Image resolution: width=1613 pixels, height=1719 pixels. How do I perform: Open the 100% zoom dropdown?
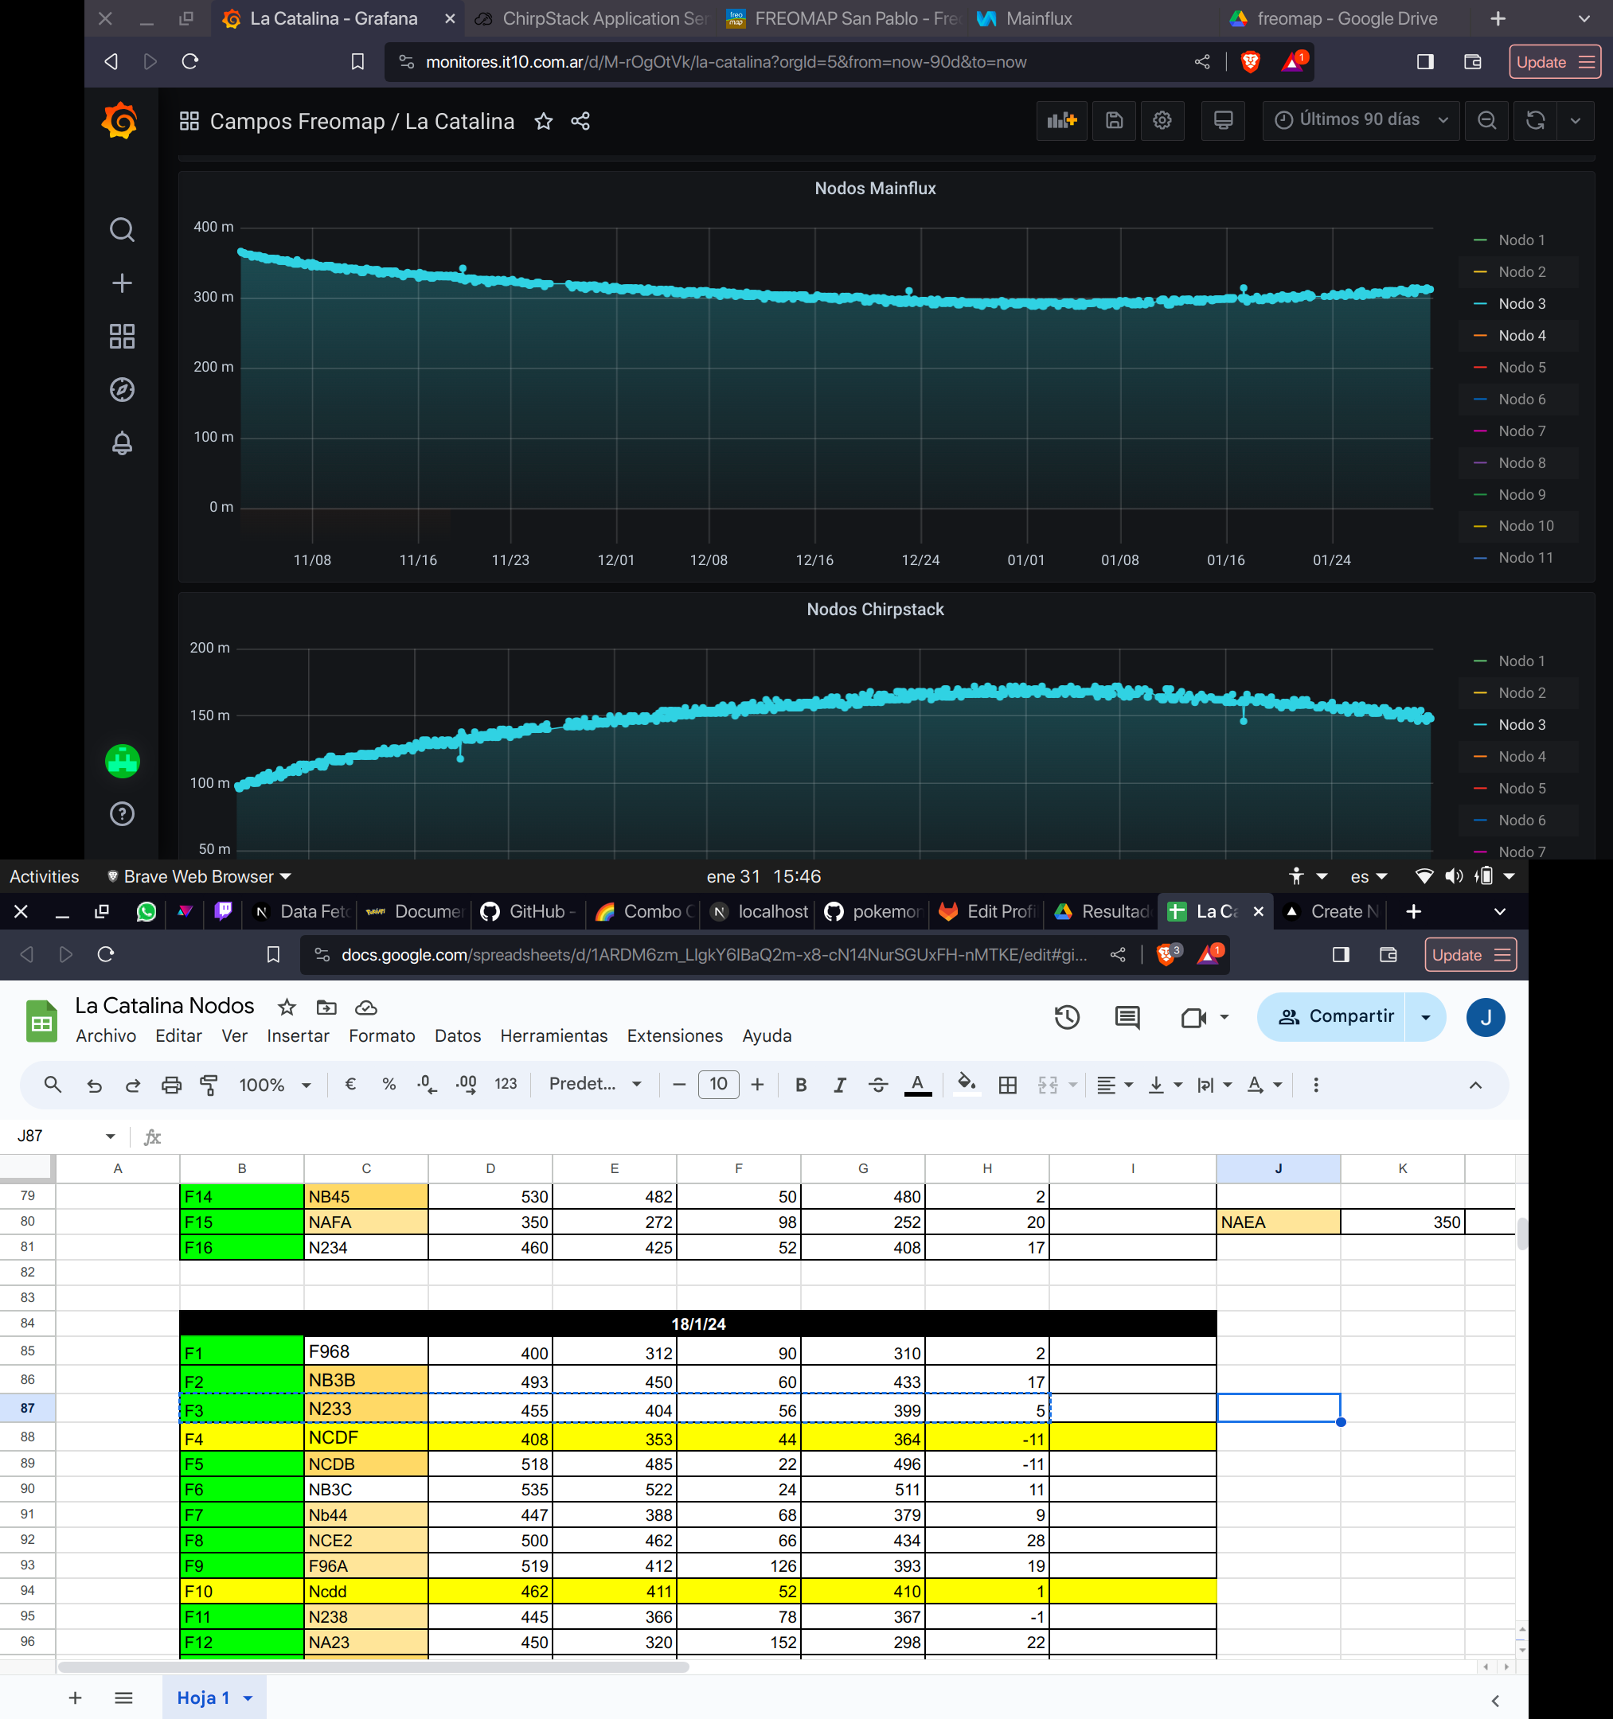(274, 1084)
